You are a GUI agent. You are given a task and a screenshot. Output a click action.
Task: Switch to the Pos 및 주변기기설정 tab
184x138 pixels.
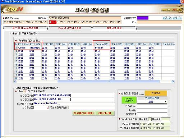tap(70, 28)
